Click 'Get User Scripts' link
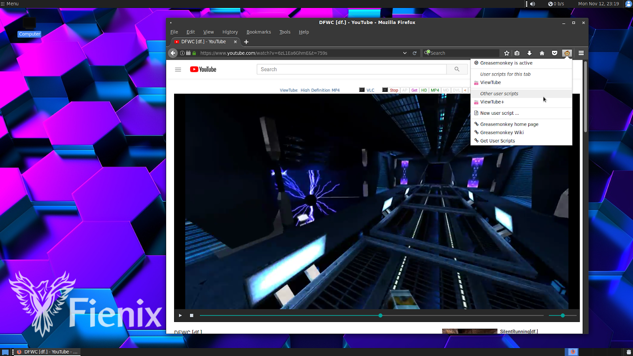Screen dimensions: 633x356 (x=497, y=140)
